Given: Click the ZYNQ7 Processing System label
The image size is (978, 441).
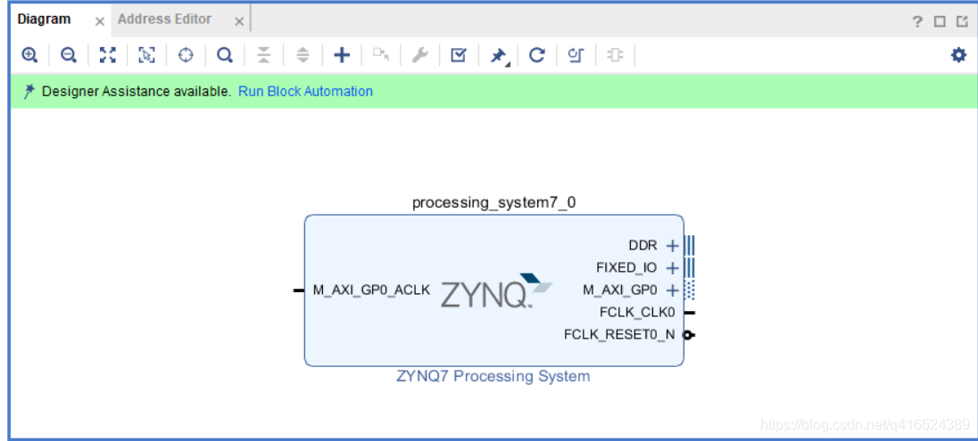Looking at the screenshot, I should (x=493, y=376).
